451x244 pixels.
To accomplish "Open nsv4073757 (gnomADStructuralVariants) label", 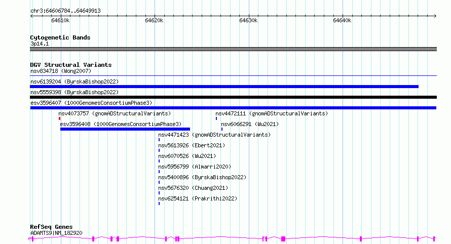I will (115, 113).
